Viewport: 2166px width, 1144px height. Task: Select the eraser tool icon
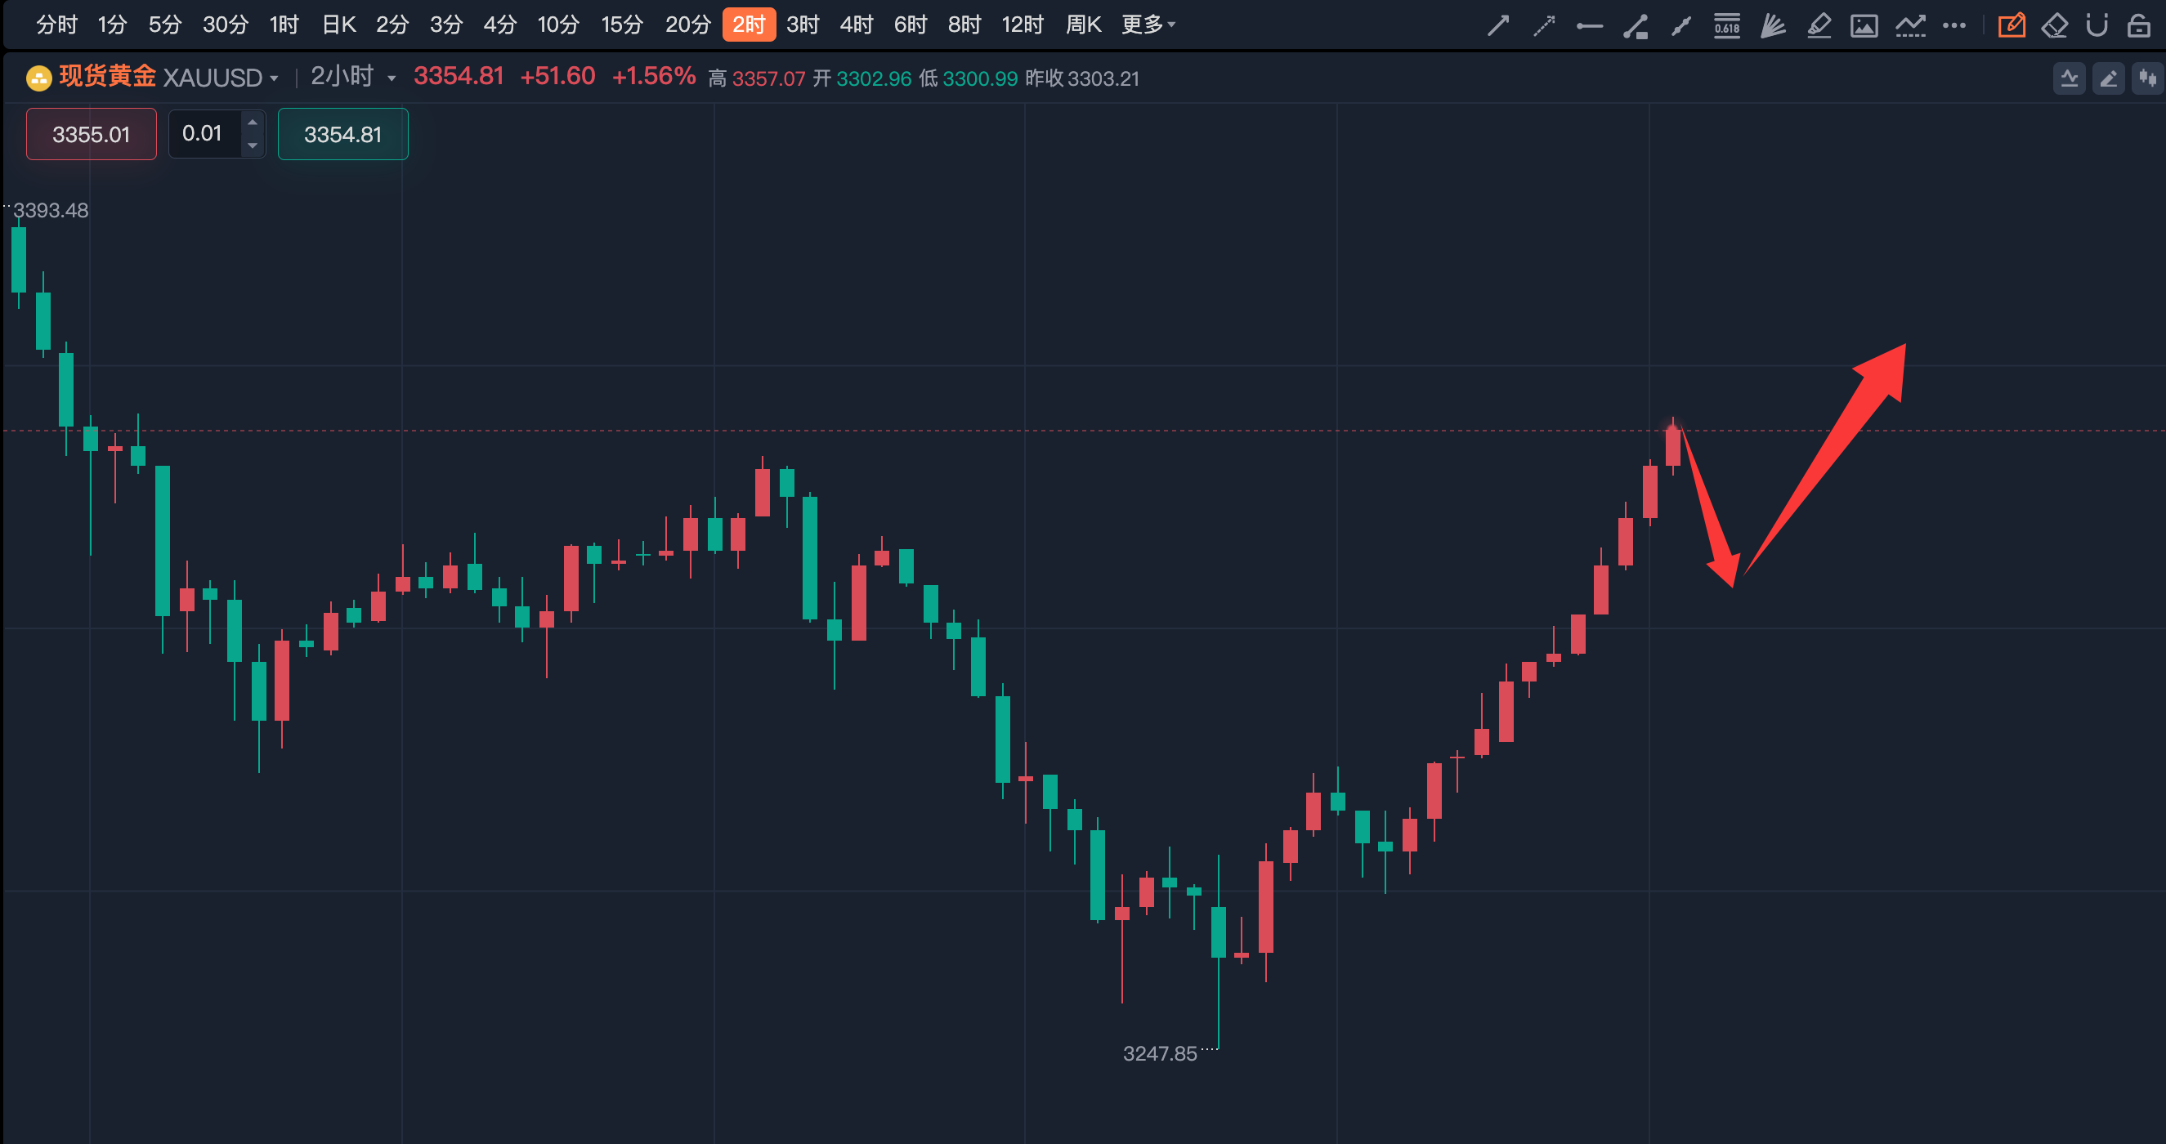click(x=2054, y=25)
